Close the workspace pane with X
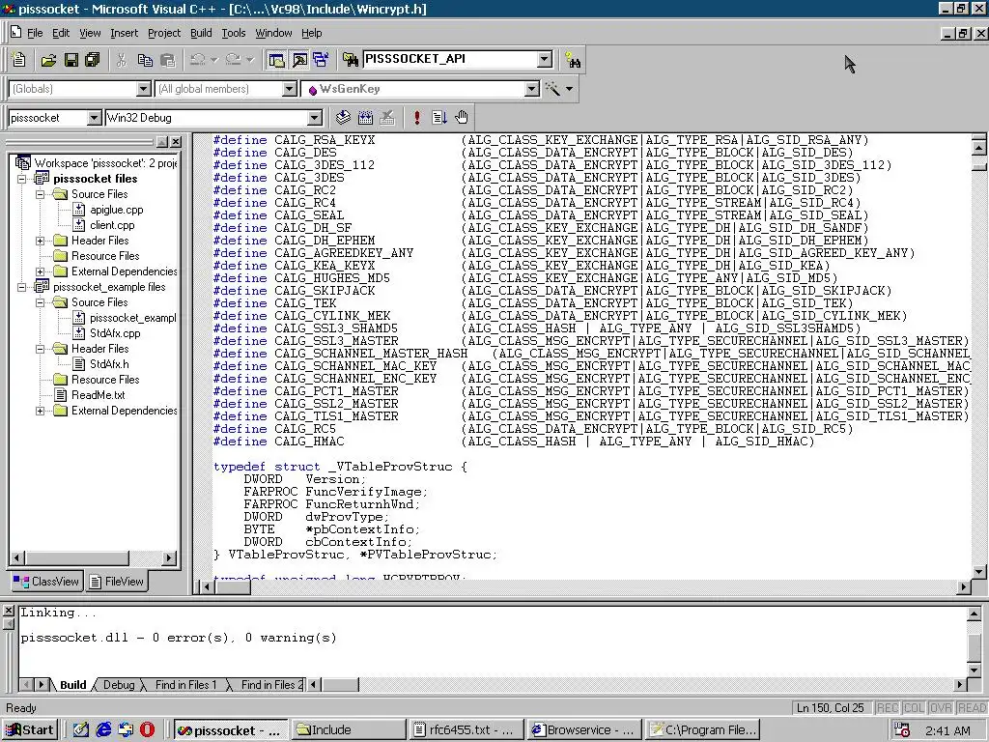Viewport: 989px width, 742px height. coord(176,142)
